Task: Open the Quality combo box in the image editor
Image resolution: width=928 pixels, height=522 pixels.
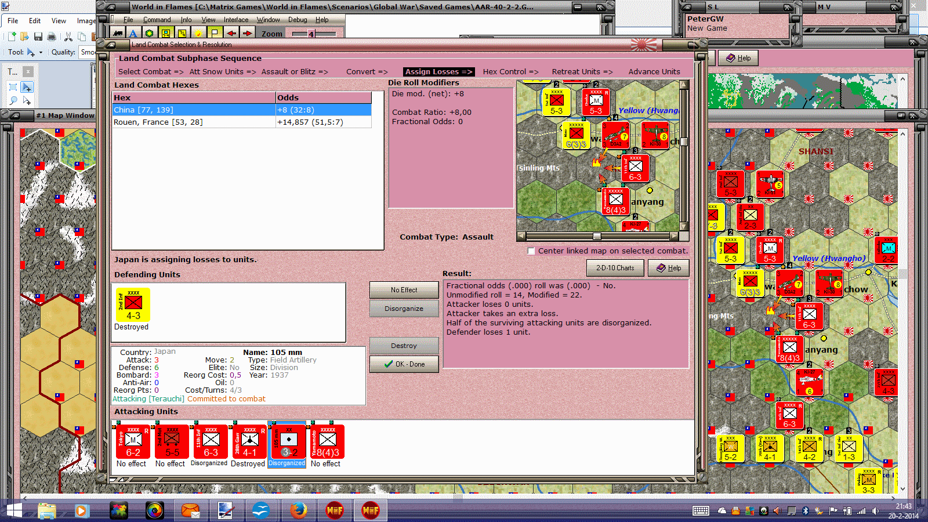Action: point(87,52)
